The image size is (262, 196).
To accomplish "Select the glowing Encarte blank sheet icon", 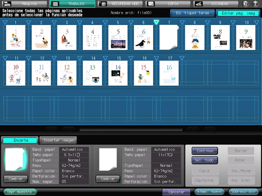I will pos(15,159).
